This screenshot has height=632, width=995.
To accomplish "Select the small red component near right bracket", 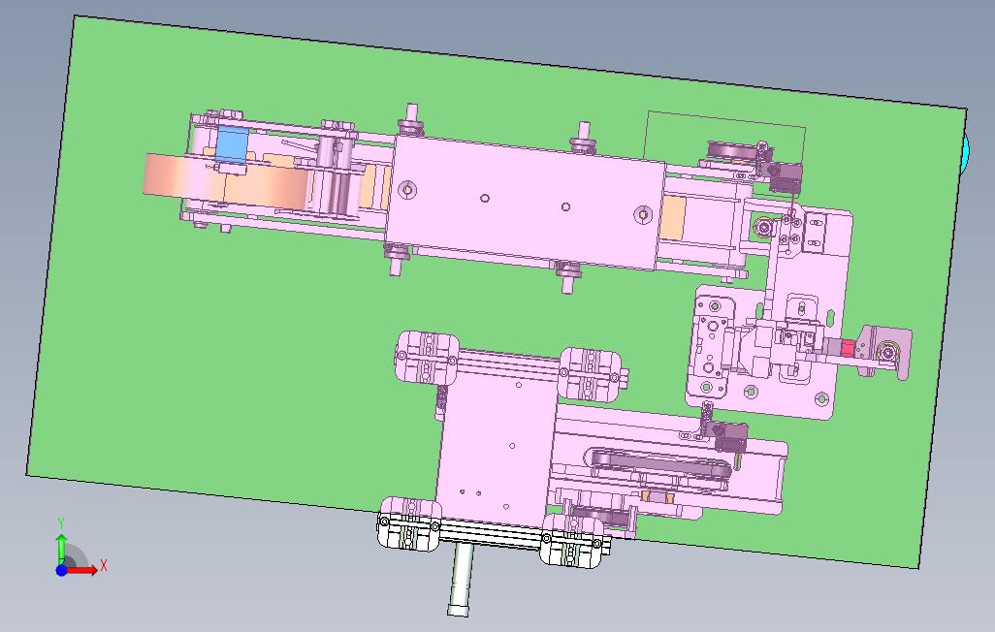I will click(848, 348).
